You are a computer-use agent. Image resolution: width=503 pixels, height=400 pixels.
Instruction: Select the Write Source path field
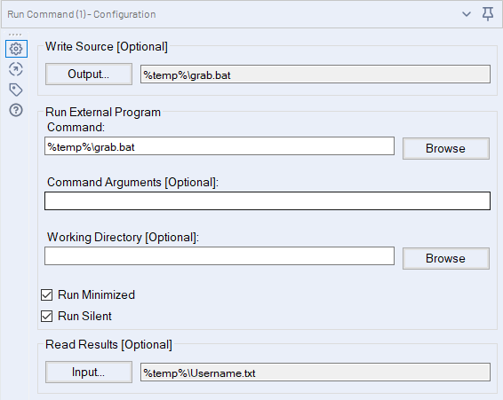[315, 75]
